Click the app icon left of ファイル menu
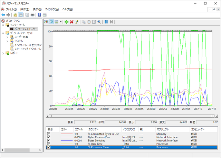The image size is (221, 158). click(x=2, y=9)
